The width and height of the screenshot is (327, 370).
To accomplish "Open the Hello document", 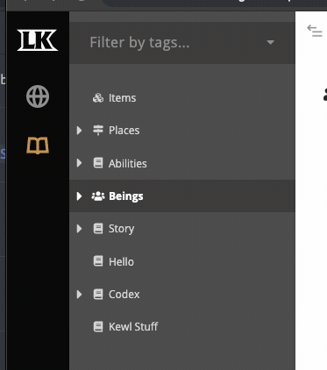I will [x=121, y=261].
